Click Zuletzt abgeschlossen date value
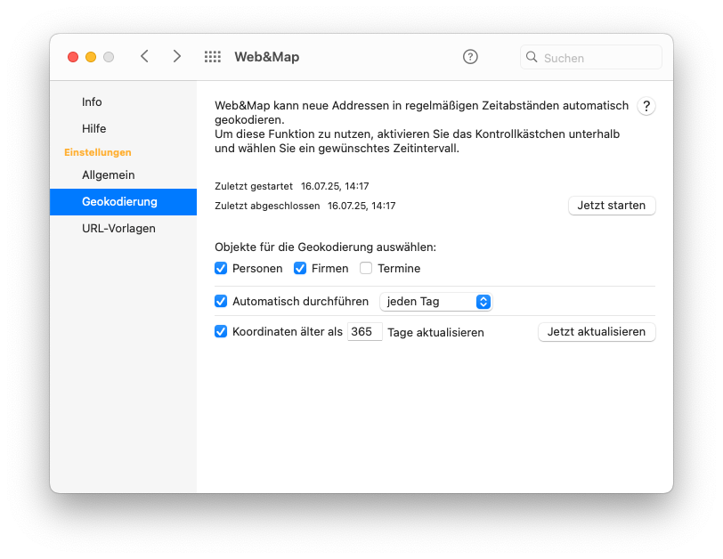Image resolution: width=723 pixels, height=559 pixels. [361, 206]
